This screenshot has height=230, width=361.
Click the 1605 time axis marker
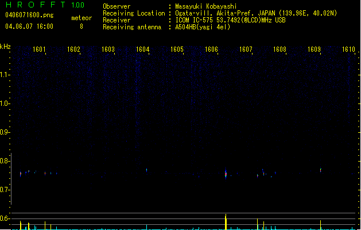[x=177, y=49]
